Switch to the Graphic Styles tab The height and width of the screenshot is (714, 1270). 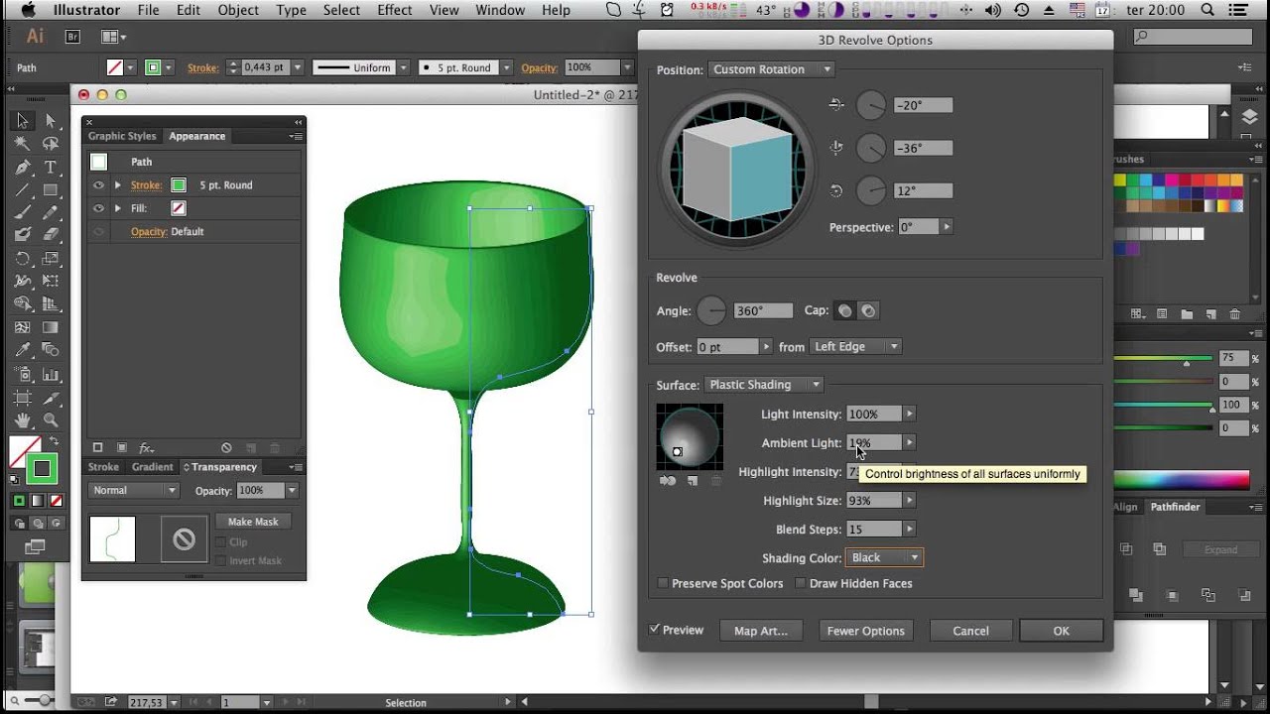(123, 136)
